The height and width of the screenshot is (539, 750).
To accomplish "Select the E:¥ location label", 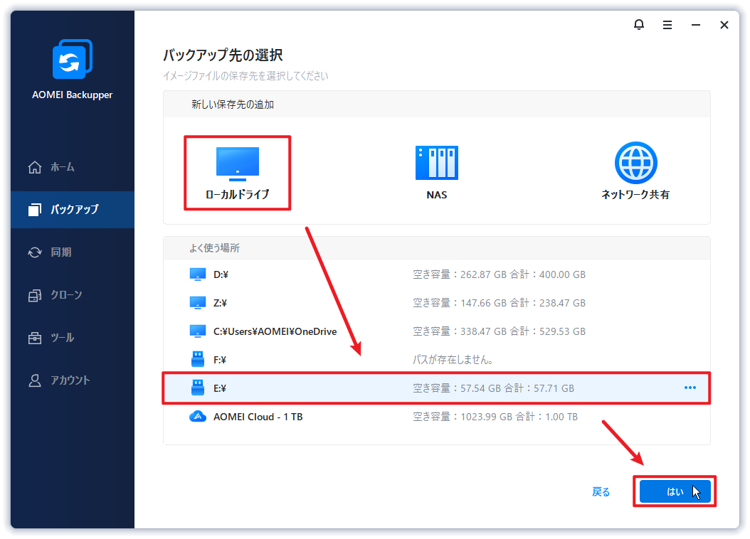I will [220, 388].
